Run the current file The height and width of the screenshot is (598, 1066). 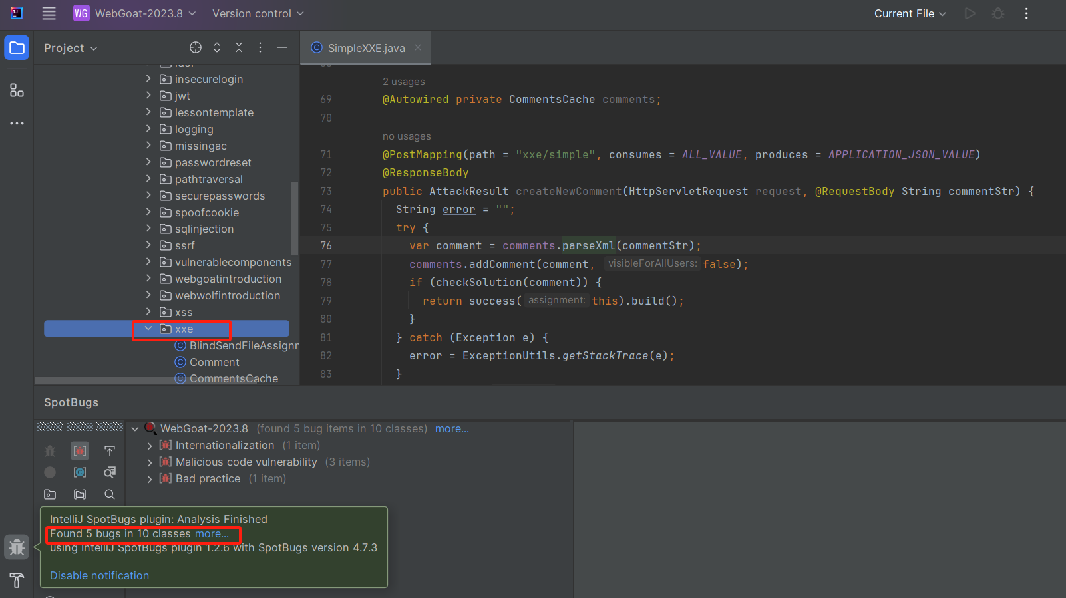(x=970, y=13)
